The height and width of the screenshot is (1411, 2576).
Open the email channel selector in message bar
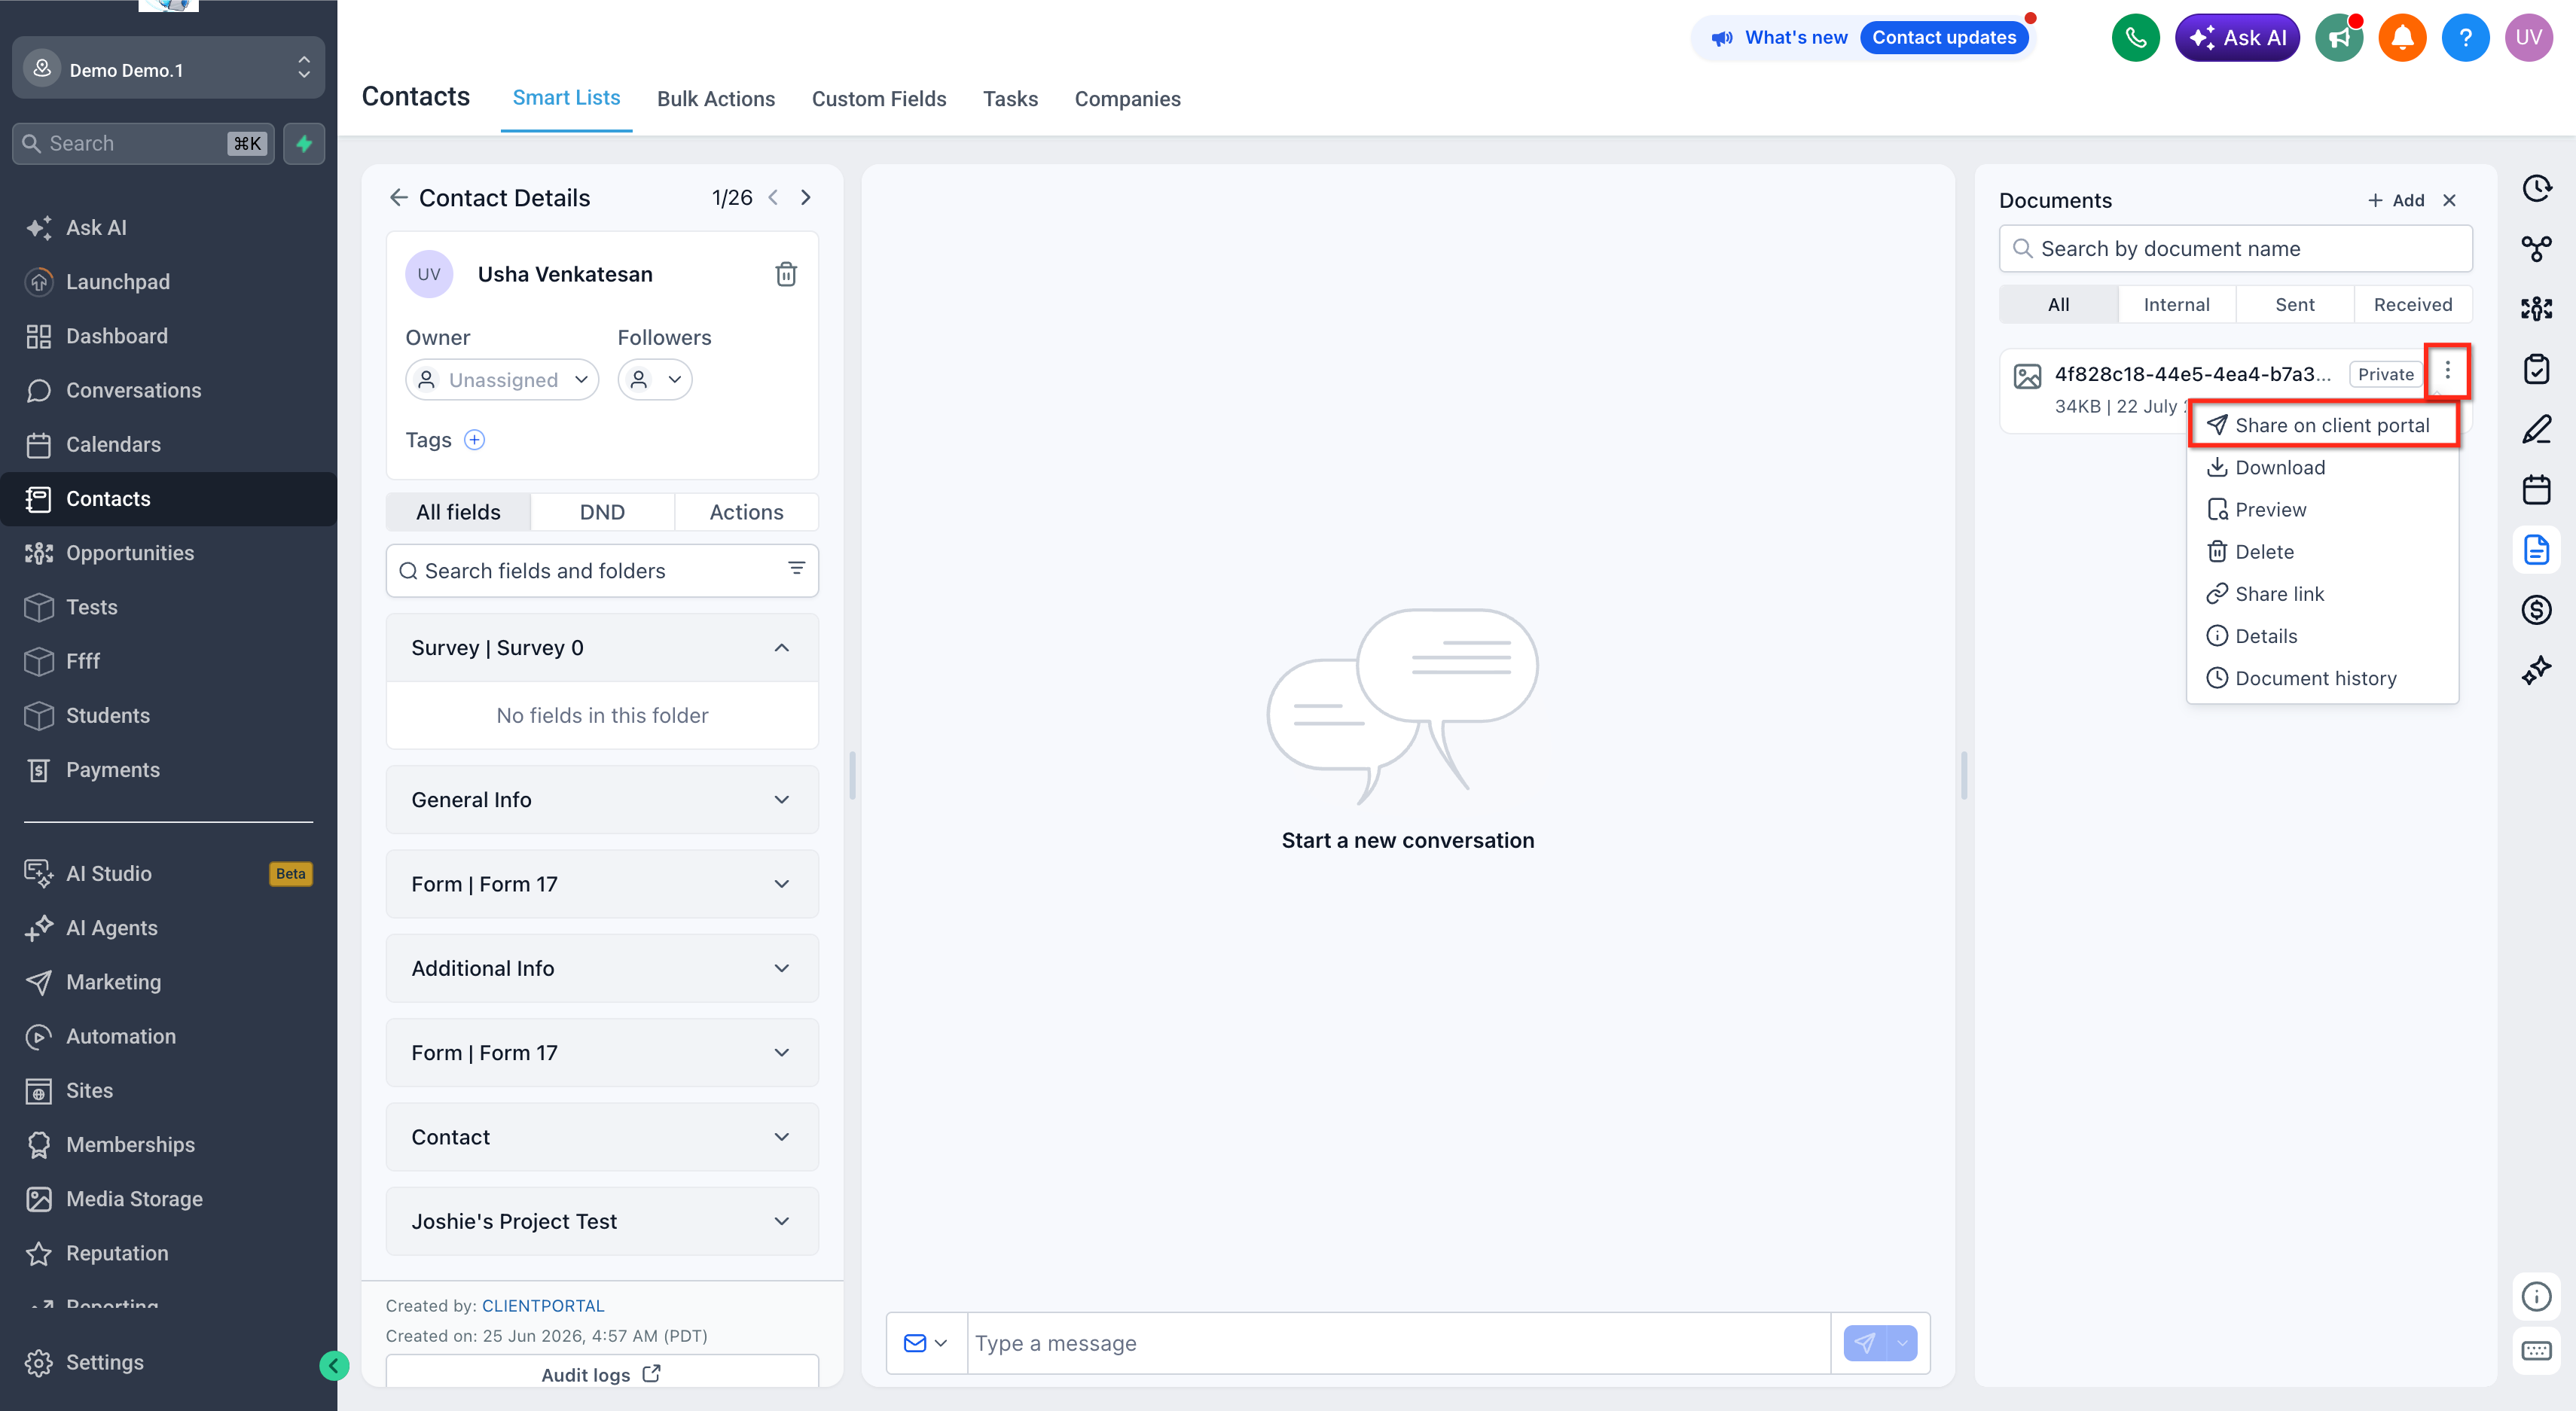[926, 1343]
